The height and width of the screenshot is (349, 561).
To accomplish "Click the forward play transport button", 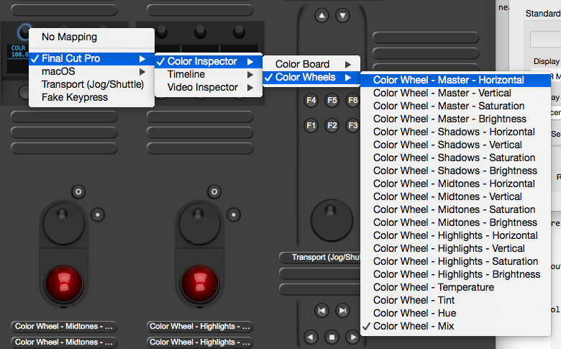I will coord(352,337).
